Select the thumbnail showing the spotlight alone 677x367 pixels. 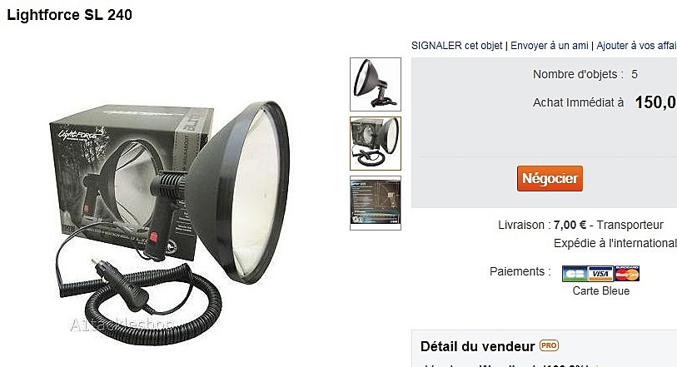376,84
